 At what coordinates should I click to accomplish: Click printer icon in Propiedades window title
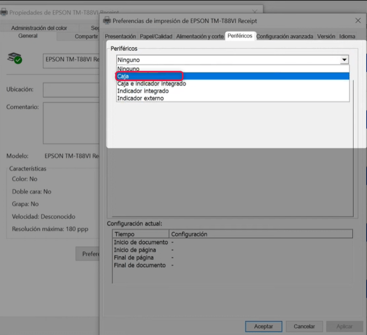click(4, 12)
